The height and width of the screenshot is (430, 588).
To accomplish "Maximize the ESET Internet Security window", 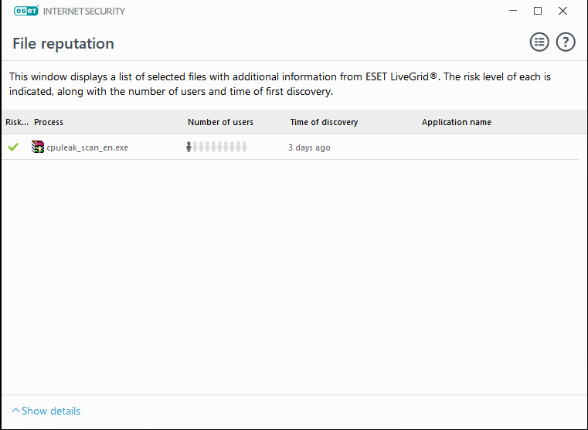I will (x=538, y=11).
